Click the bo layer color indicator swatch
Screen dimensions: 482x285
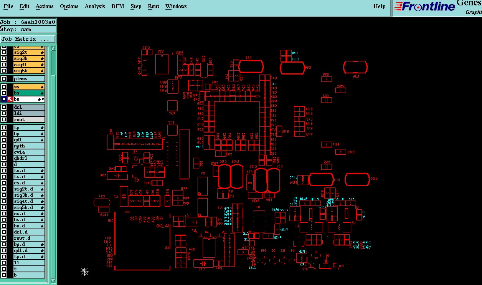pyautogui.click(x=10, y=99)
